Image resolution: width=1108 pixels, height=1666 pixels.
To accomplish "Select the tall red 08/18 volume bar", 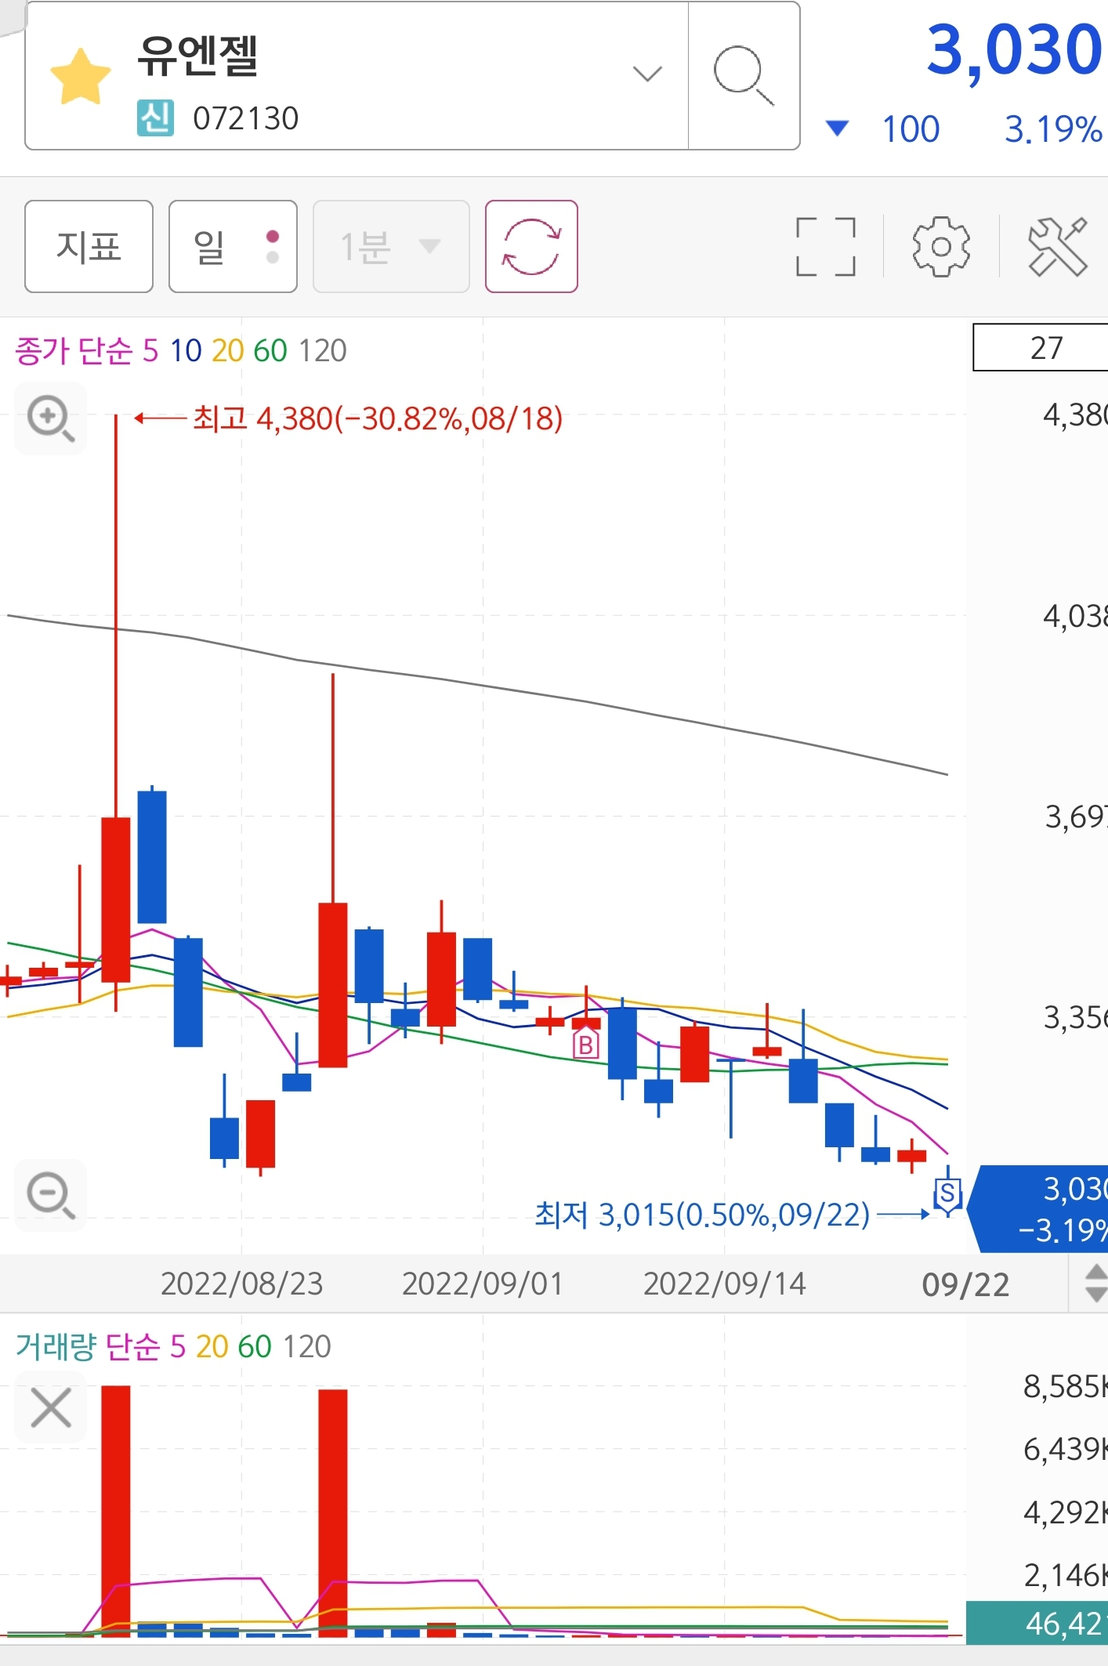I will pyautogui.click(x=116, y=1511).
